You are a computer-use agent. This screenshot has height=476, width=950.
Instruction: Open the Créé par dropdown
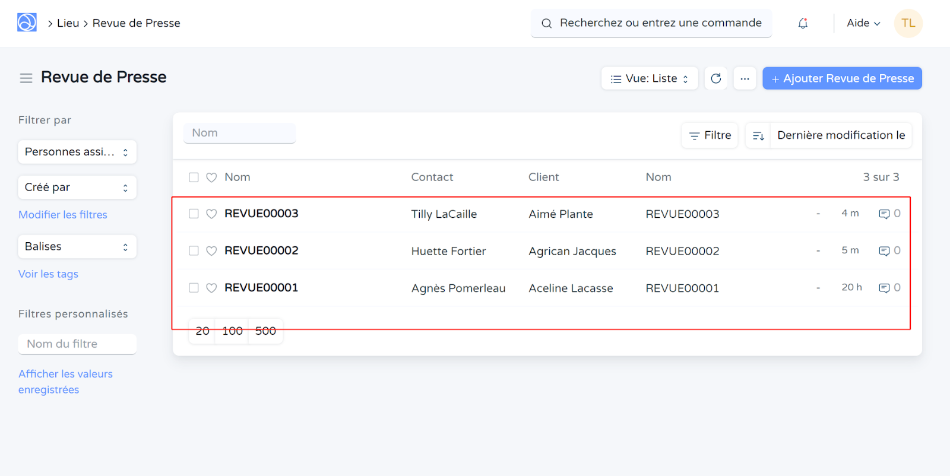click(x=77, y=188)
